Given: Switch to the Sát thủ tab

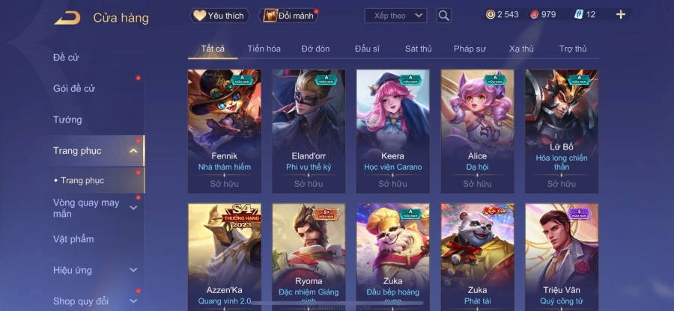Looking at the screenshot, I should coord(418,49).
